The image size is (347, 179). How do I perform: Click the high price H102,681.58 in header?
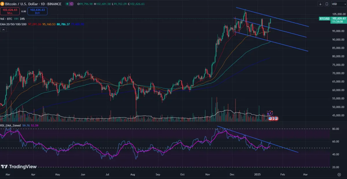point(103,4)
